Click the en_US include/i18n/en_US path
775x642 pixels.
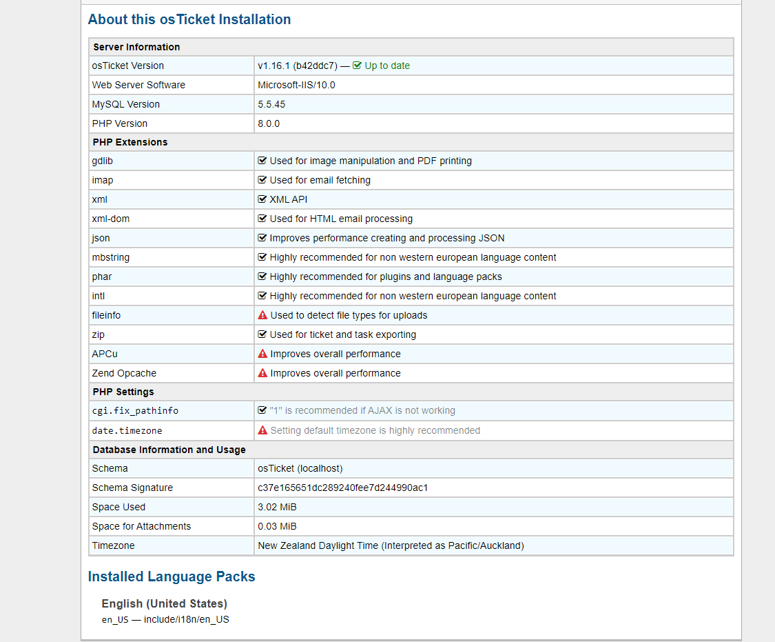tap(165, 619)
